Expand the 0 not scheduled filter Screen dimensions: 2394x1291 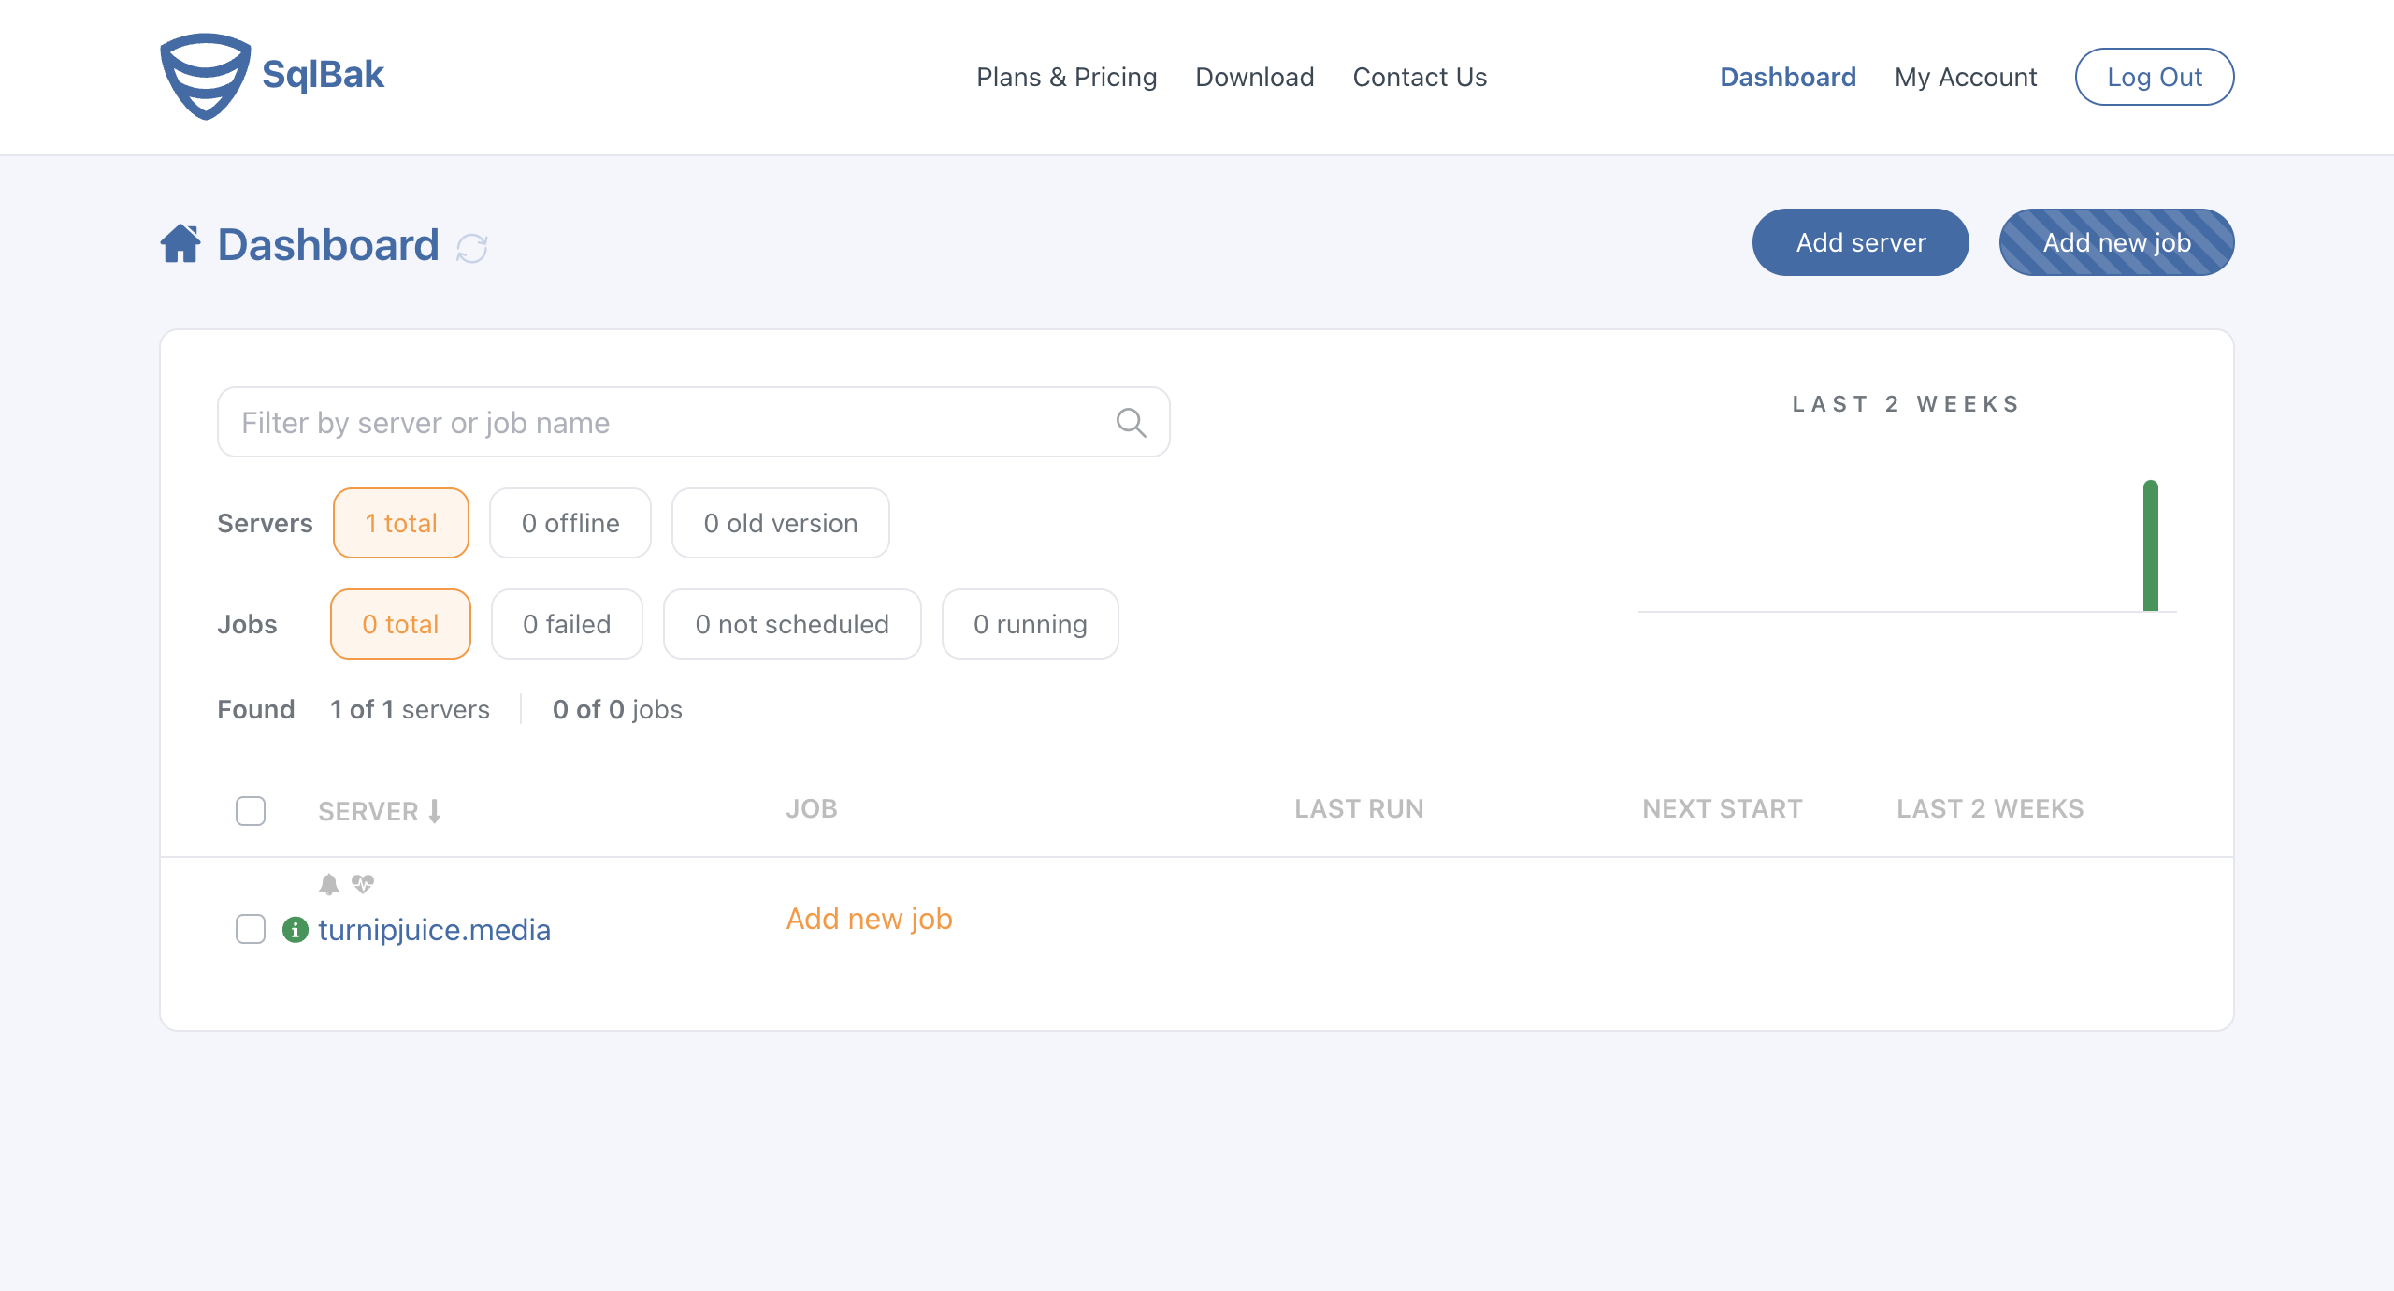(791, 623)
